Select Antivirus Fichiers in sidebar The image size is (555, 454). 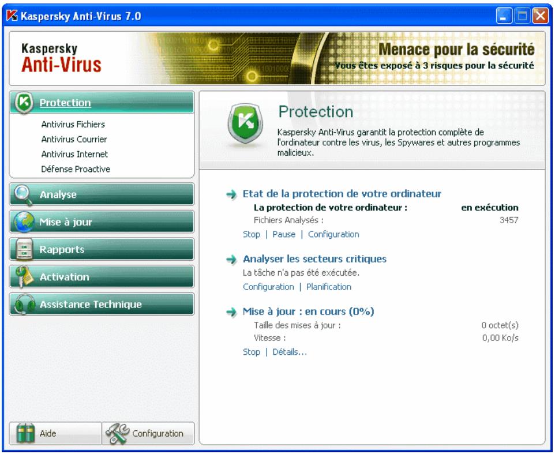pos(73,124)
